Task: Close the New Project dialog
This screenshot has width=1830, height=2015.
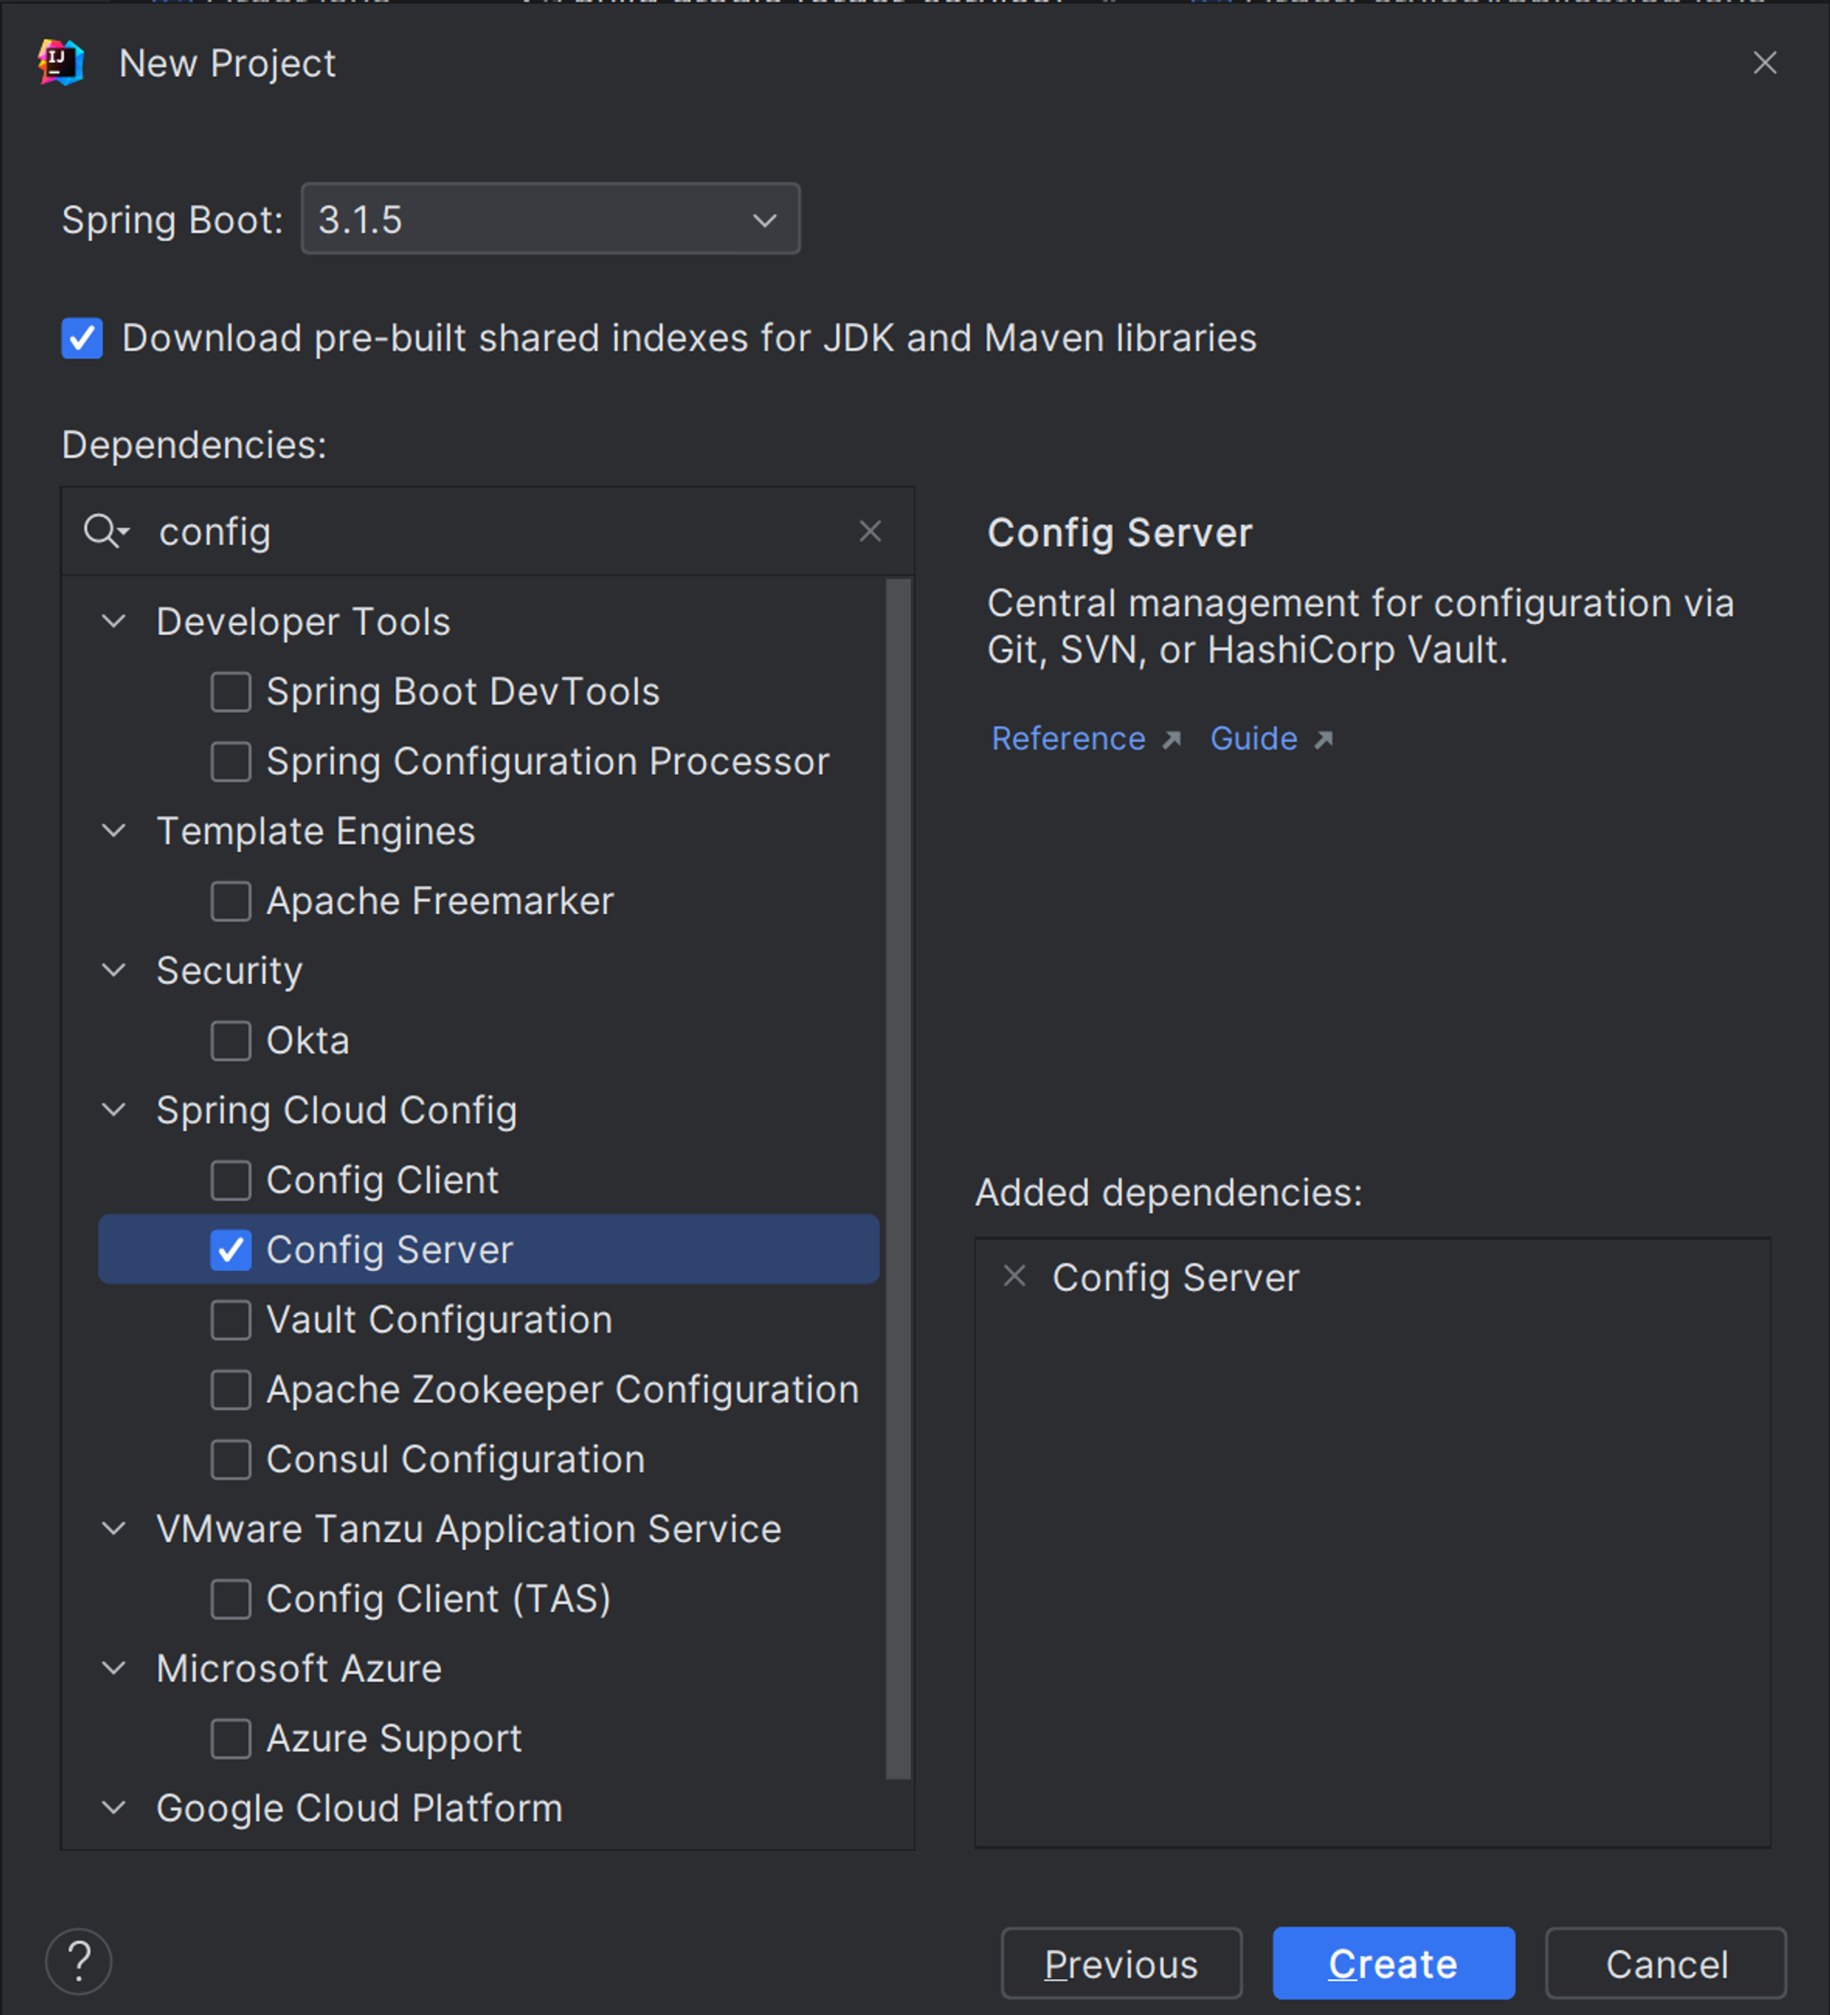Action: (x=1765, y=63)
